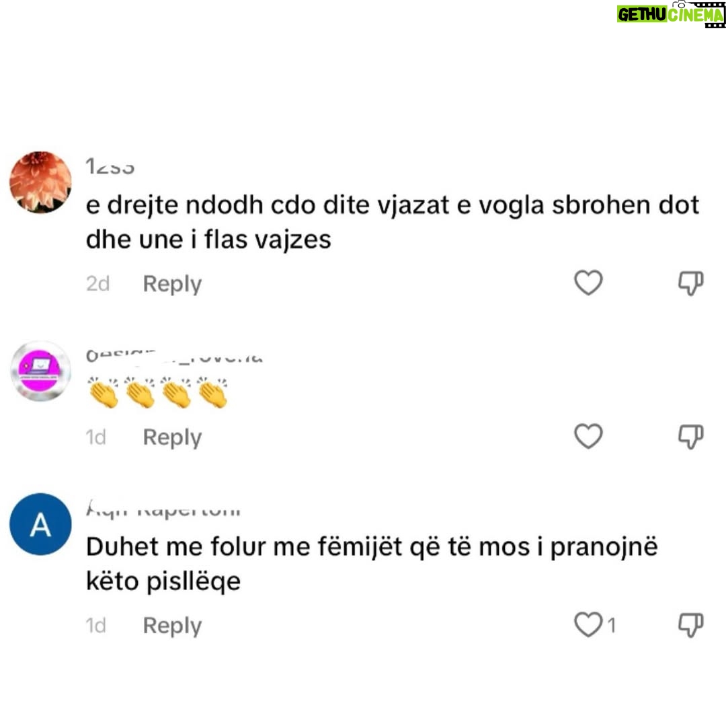The image size is (726, 726).
Task: Open the blurred username above clapping emojis
Action: (175, 356)
